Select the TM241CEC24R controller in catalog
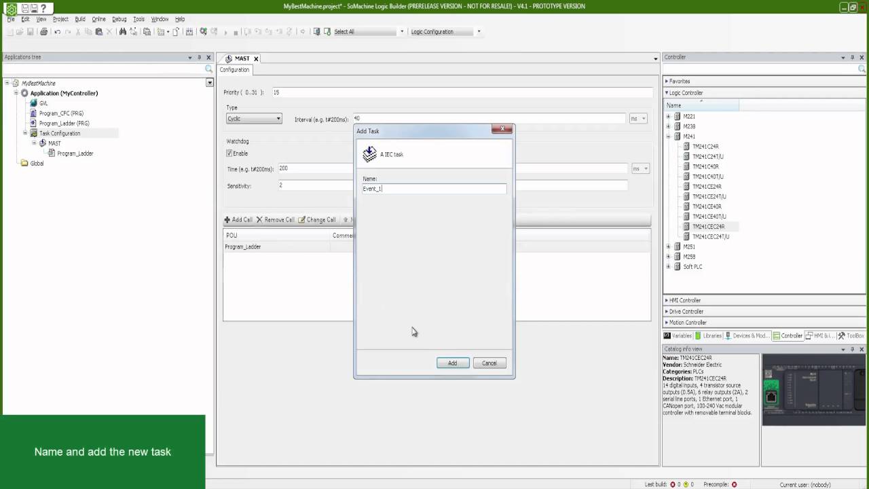This screenshot has height=489, width=869. (x=708, y=227)
